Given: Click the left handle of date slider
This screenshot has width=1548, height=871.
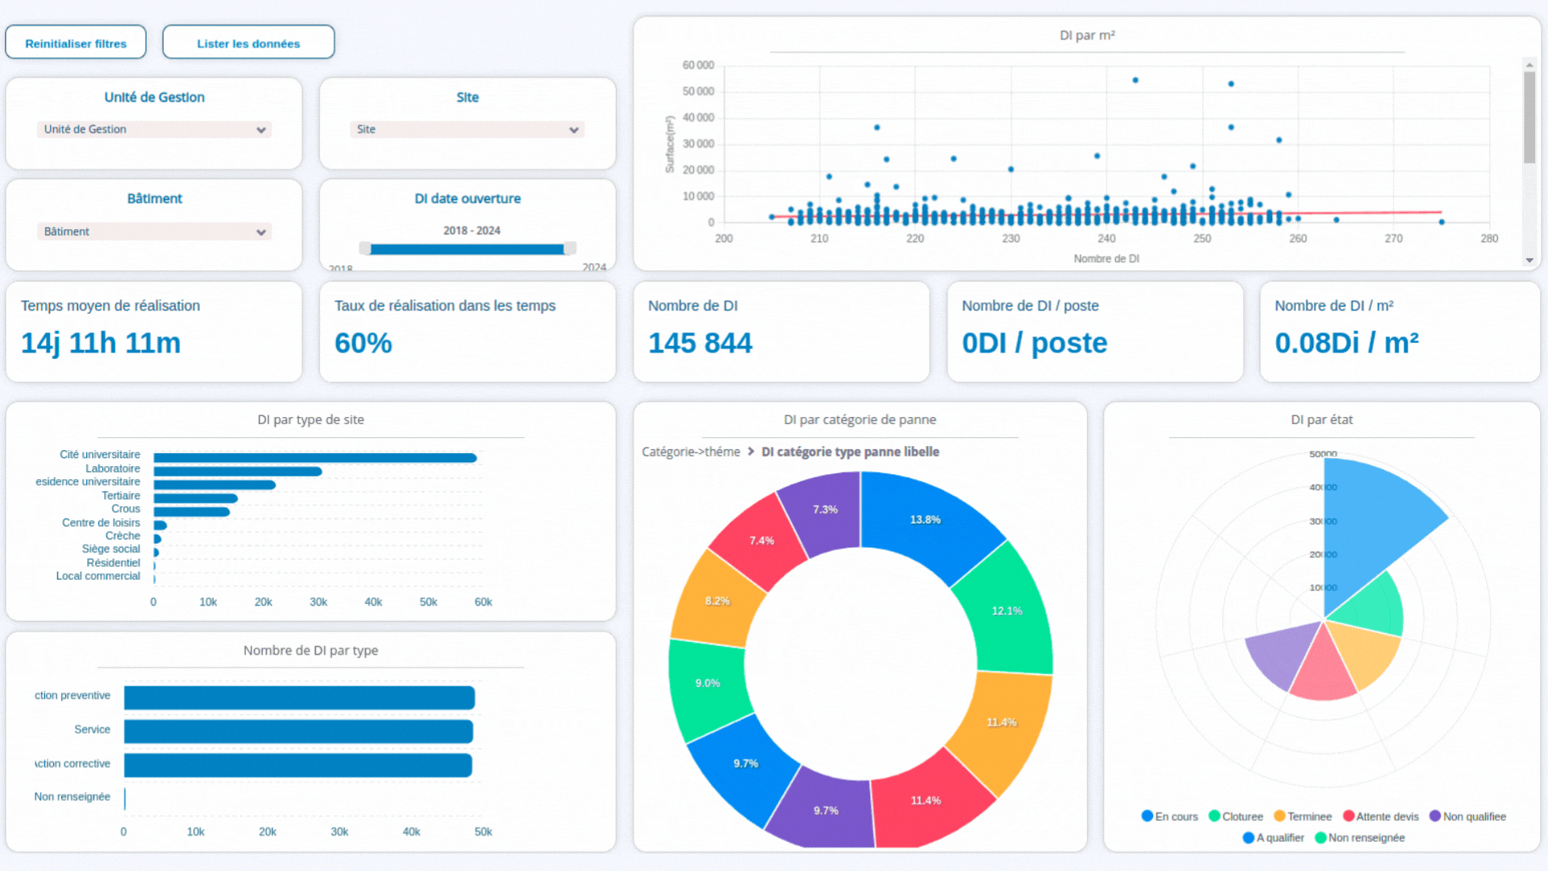Looking at the screenshot, I should (x=365, y=248).
